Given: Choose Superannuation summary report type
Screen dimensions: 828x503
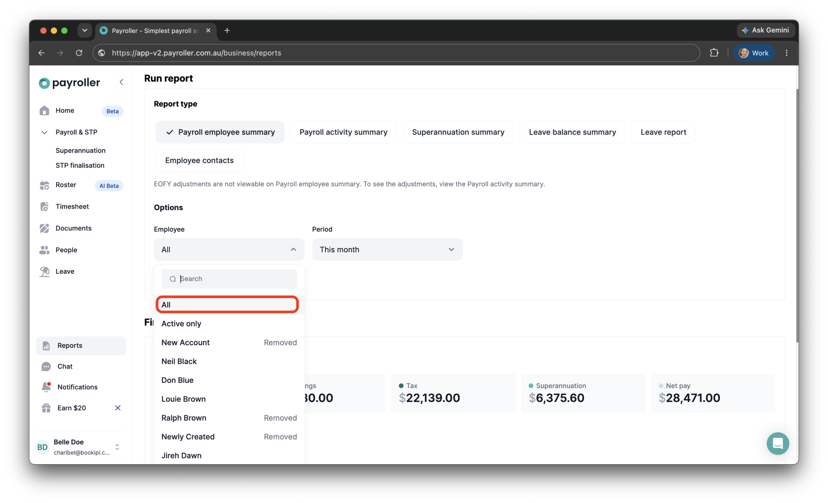Looking at the screenshot, I should 458,132.
